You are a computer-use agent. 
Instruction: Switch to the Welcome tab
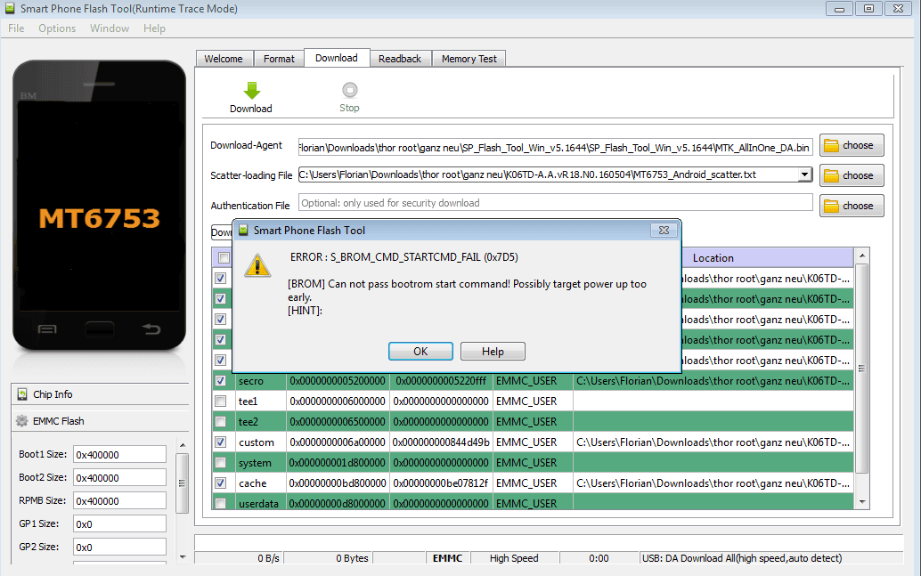point(224,59)
